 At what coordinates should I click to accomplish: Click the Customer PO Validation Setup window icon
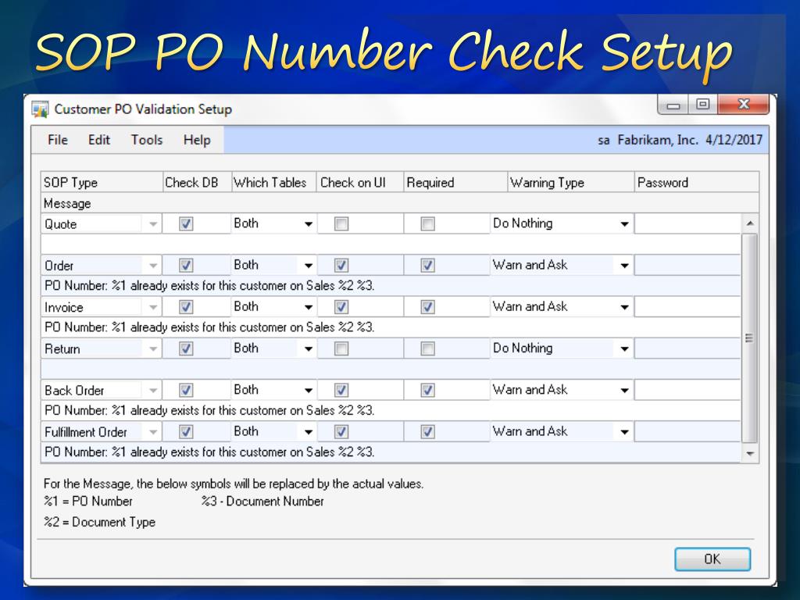tap(40, 109)
